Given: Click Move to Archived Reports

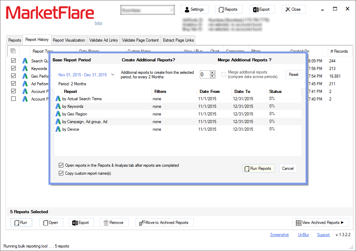Looking at the screenshot, I should point(164,223).
